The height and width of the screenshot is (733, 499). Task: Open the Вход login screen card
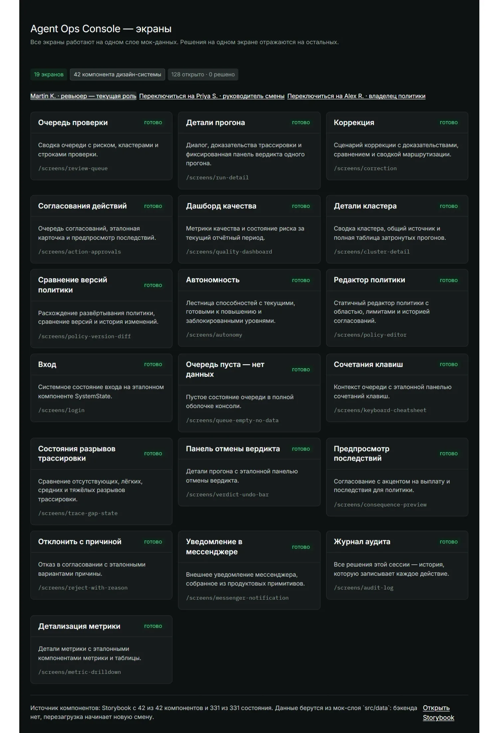[101, 388]
